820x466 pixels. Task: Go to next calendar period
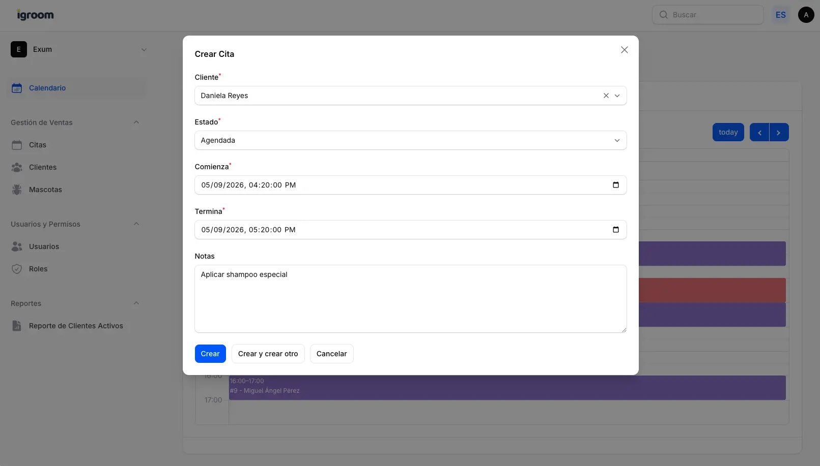click(x=779, y=132)
